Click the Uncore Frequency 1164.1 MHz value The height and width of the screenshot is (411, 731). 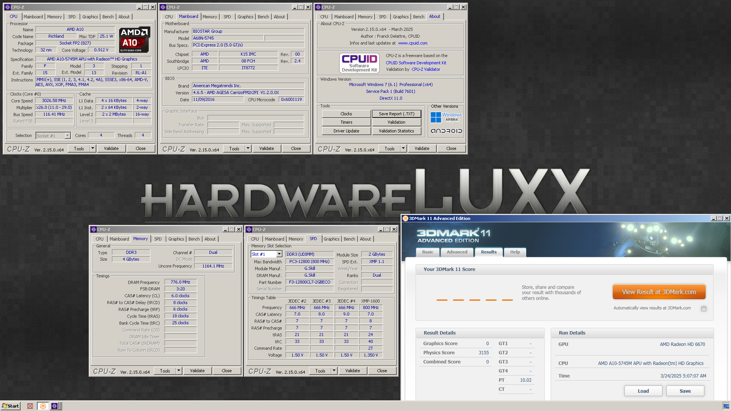point(213,266)
